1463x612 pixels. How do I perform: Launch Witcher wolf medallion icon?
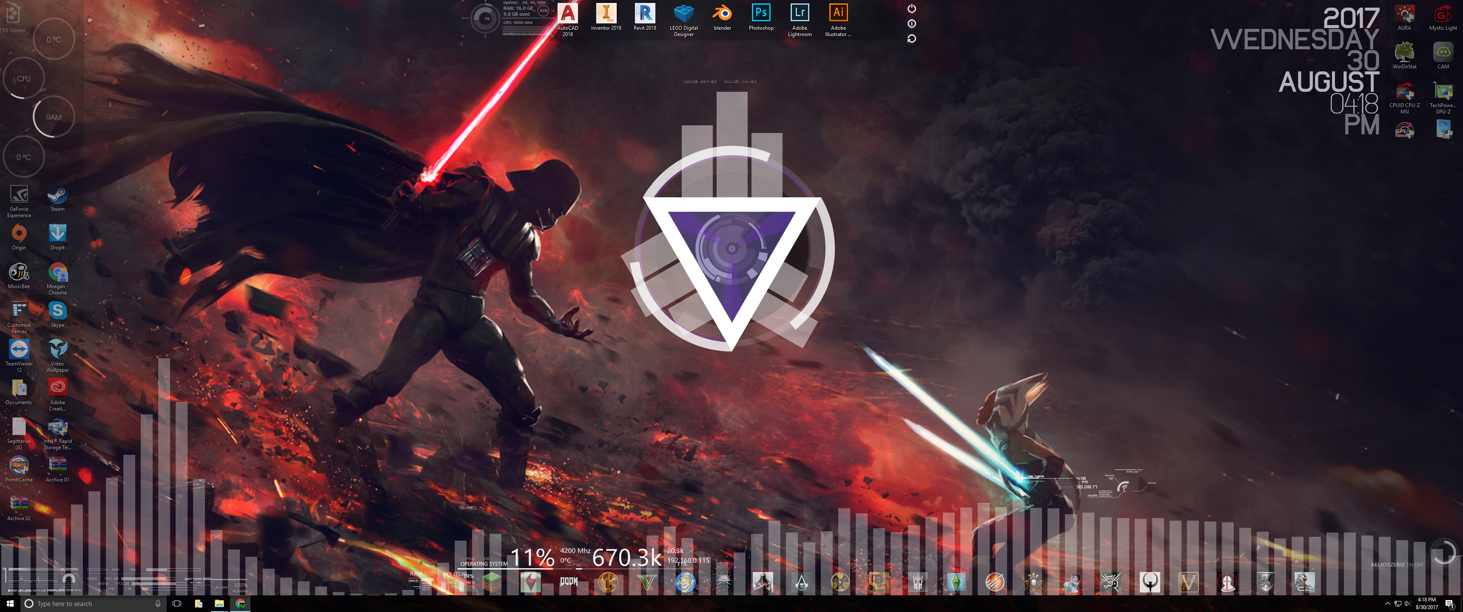point(724,583)
